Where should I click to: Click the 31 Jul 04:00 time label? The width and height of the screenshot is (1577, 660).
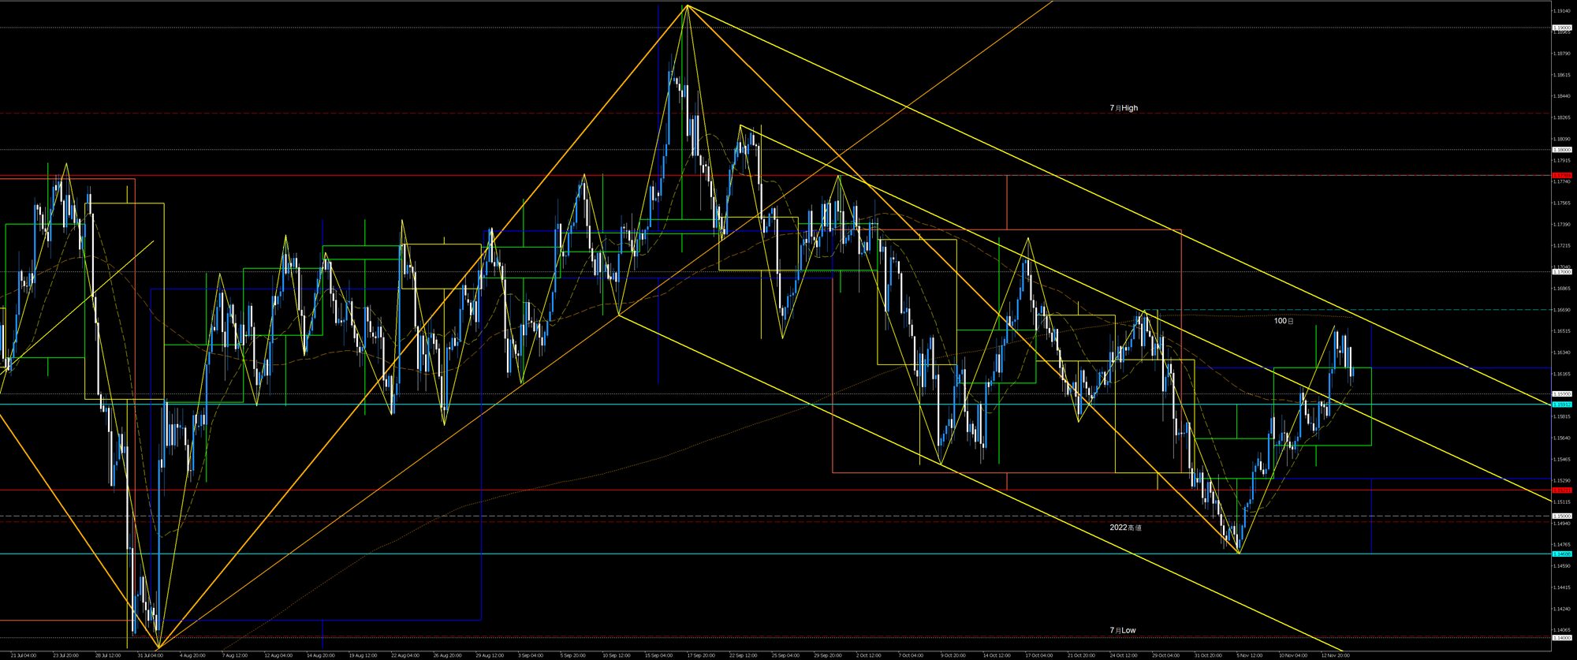pos(150,655)
